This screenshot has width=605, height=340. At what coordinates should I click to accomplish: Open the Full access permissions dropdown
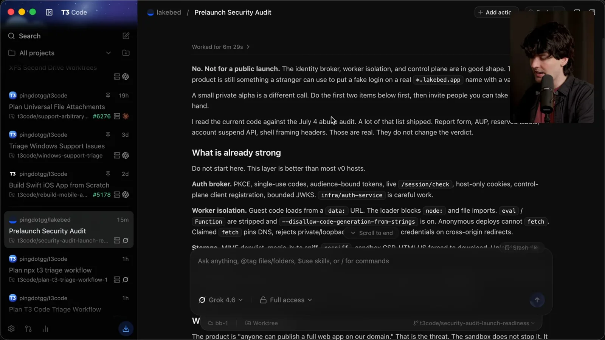coord(286,300)
